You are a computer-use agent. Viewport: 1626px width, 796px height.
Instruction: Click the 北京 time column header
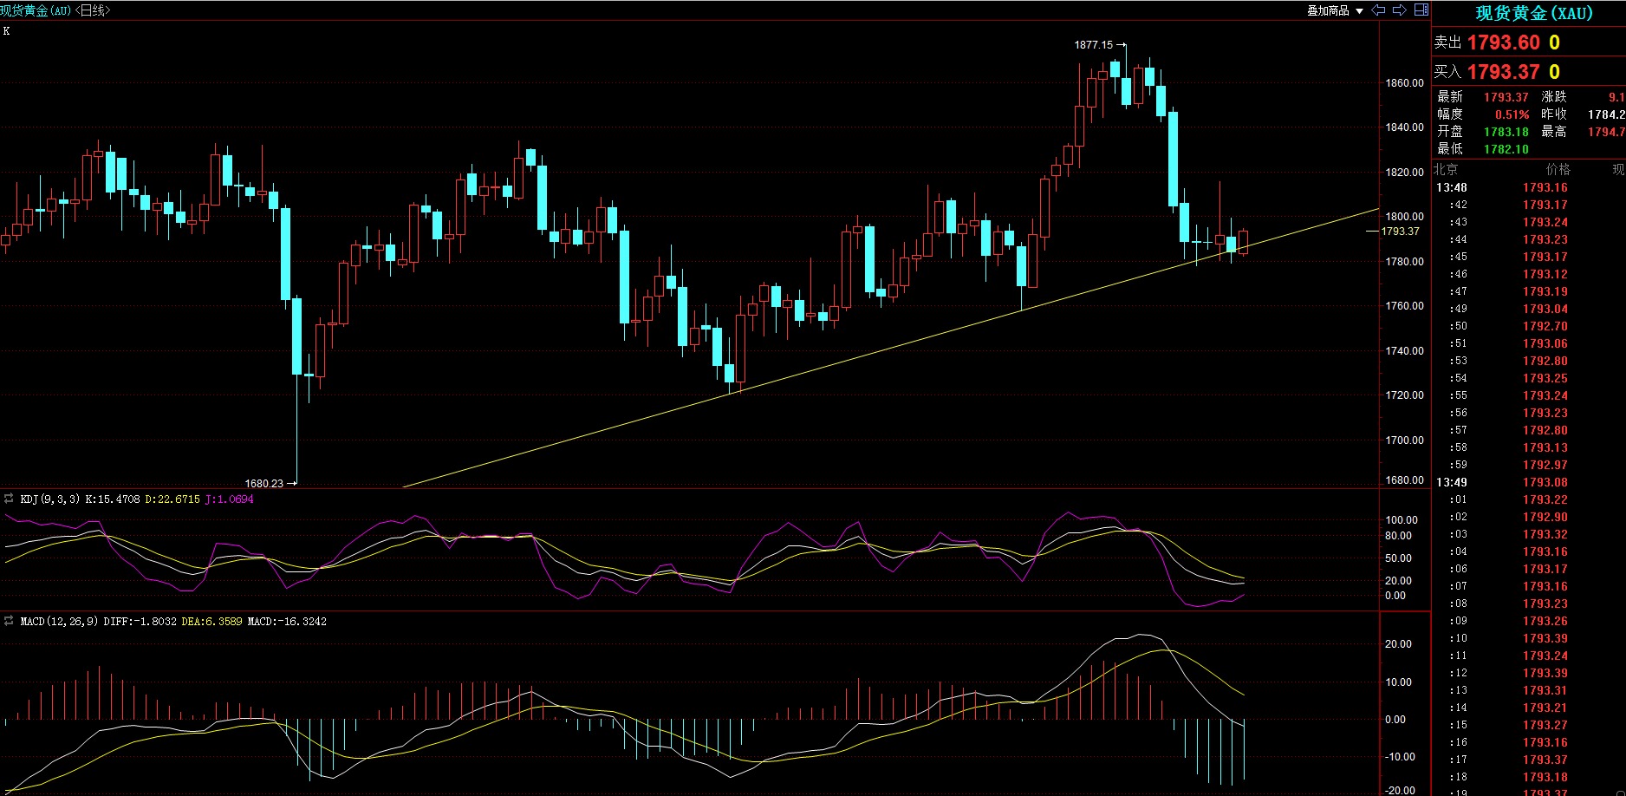click(1446, 169)
